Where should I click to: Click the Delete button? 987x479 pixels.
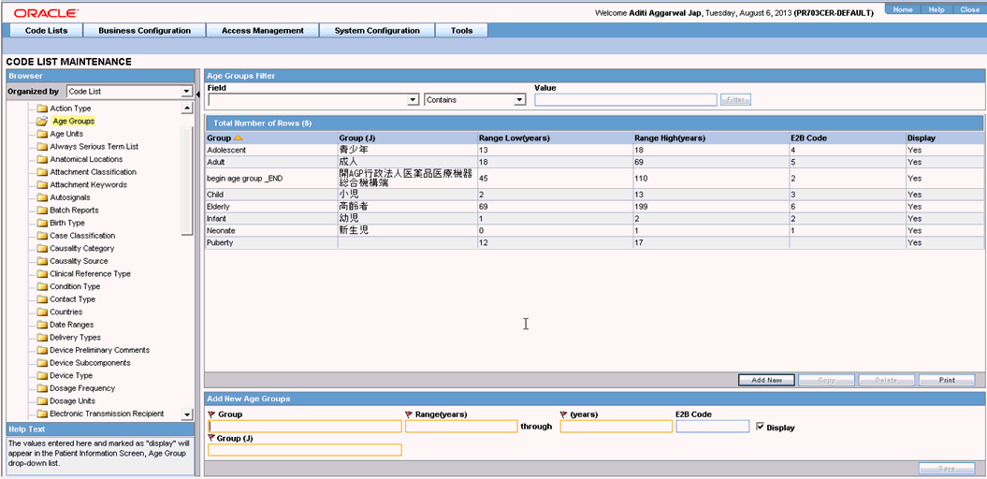coord(886,380)
